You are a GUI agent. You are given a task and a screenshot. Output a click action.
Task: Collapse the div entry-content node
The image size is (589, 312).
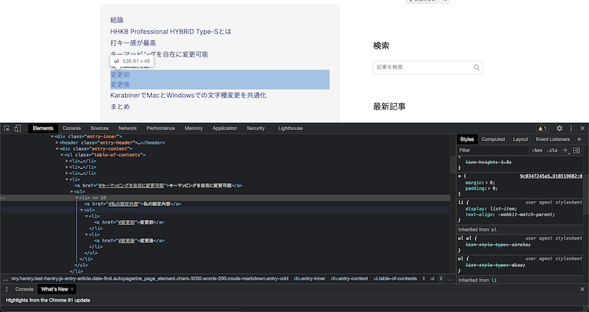[x=57, y=149]
